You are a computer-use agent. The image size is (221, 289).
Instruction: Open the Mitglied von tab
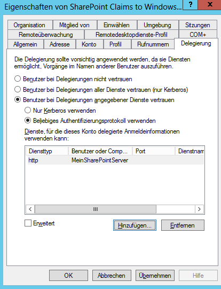click(x=75, y=25)
